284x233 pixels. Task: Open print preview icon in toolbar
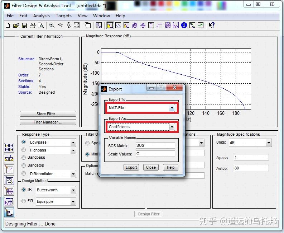tap(41, 25)
